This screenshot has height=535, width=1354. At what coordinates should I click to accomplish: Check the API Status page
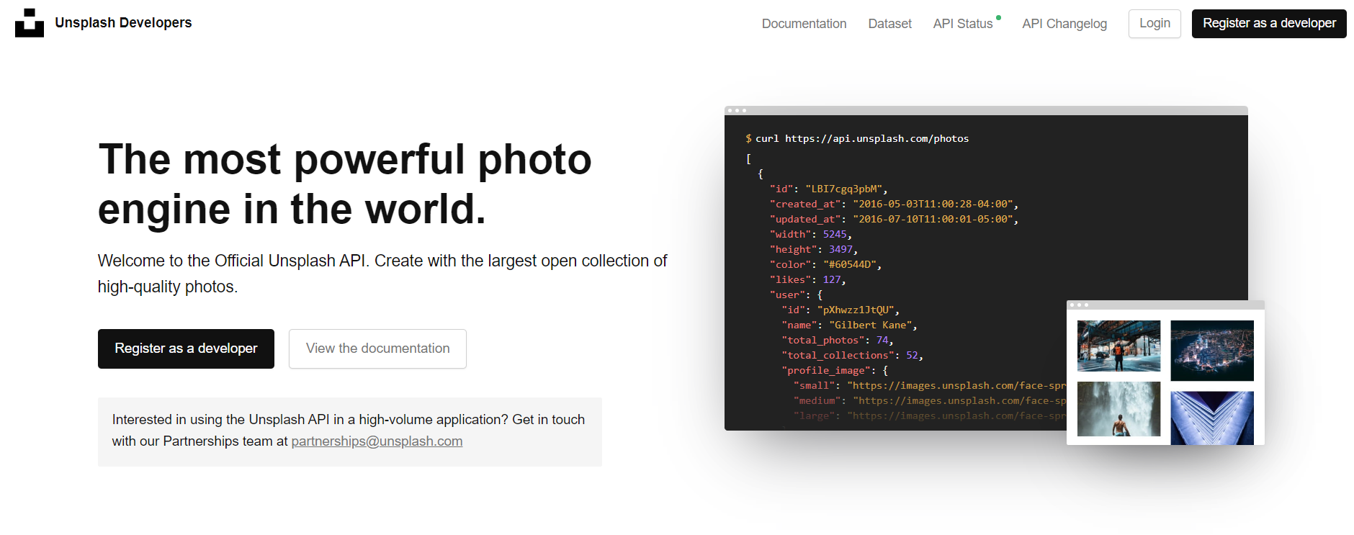[x=963, y=24]
